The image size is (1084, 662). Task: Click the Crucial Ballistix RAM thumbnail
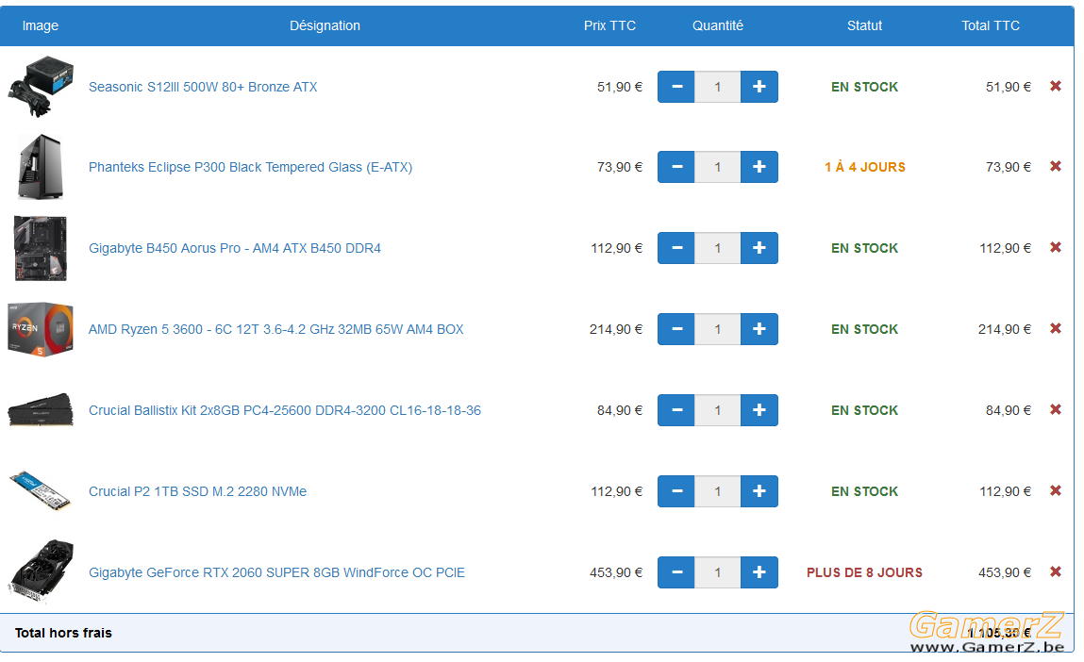[41, 410]
